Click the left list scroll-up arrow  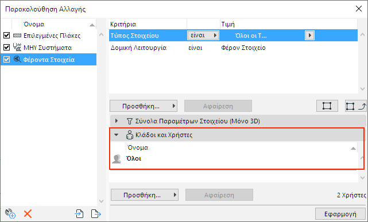[102, 34]
